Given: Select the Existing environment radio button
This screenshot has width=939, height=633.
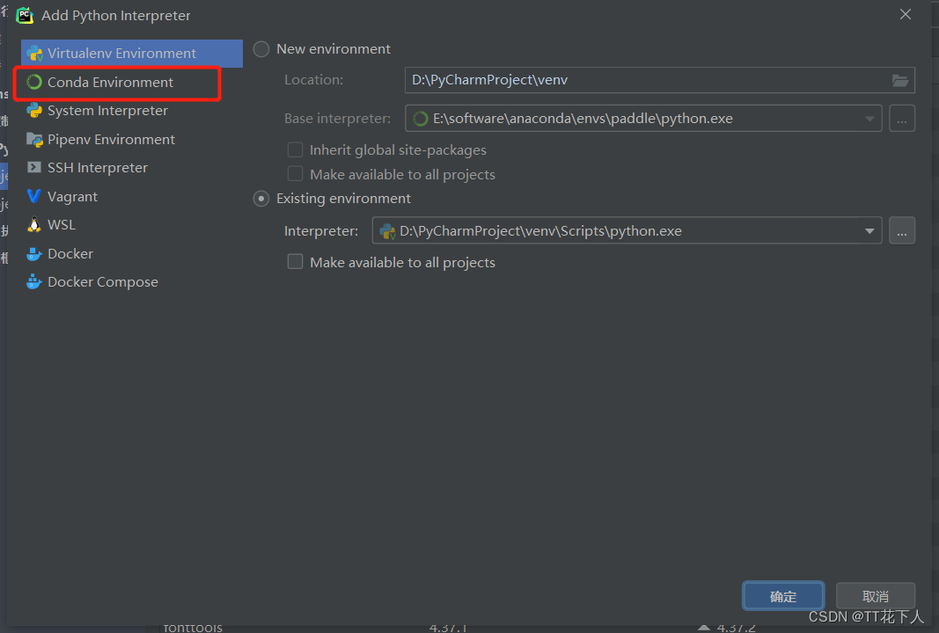Looking at the screenshot, I should tap(261, 199).
